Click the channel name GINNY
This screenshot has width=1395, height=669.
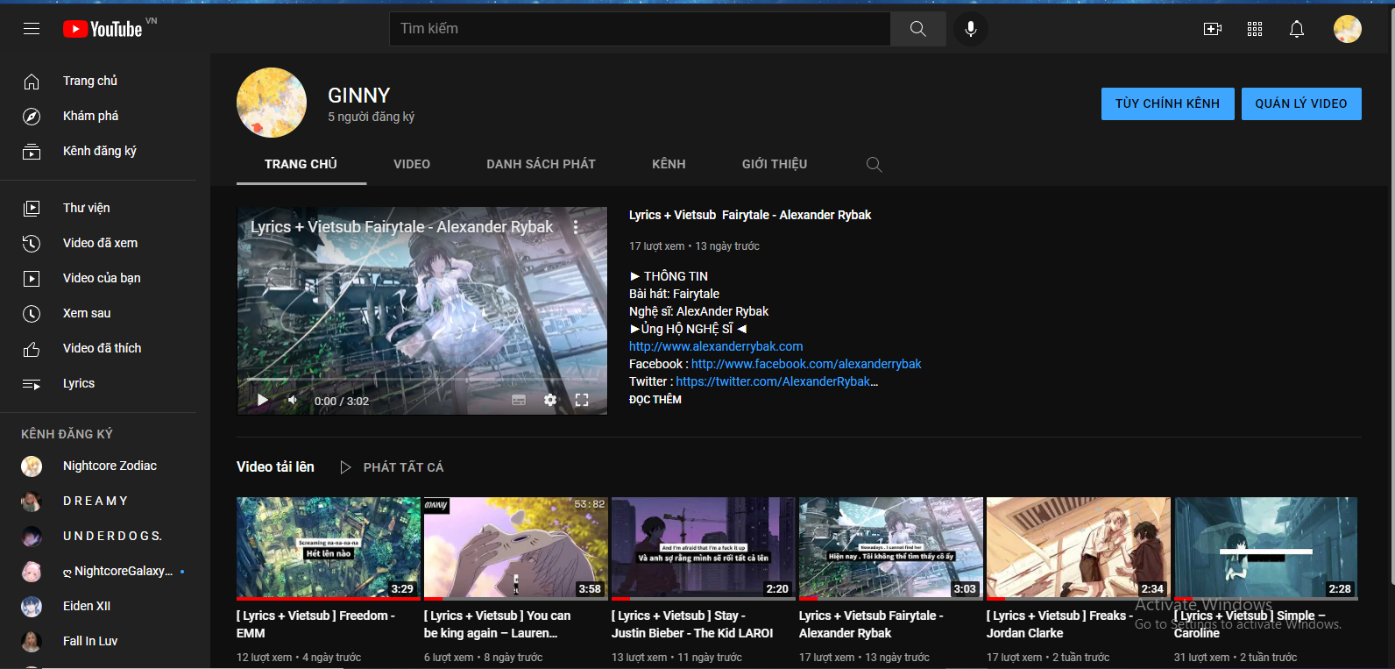click(x=358, y=96)
